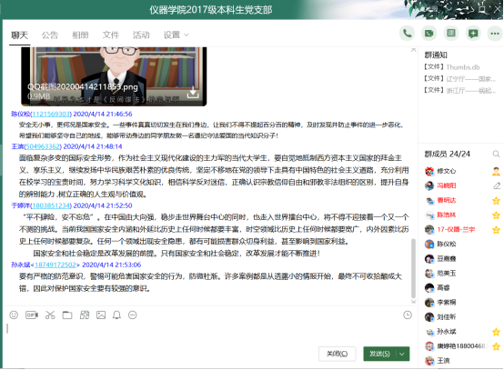Click the star icon beside 陈浩林
Image resolution: width=504 pixels, height=370 pixels.
point(497,215)
